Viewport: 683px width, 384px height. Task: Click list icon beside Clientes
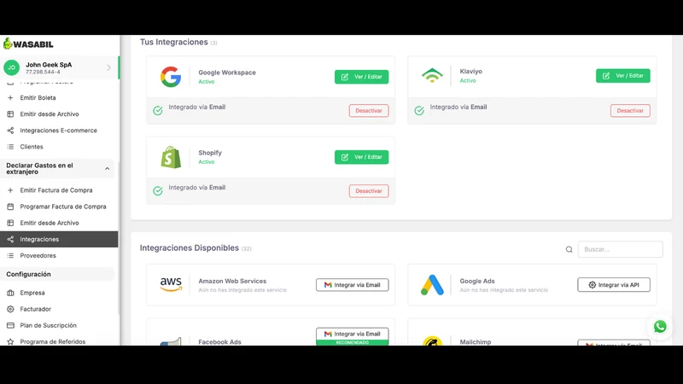tap(10, 147)
